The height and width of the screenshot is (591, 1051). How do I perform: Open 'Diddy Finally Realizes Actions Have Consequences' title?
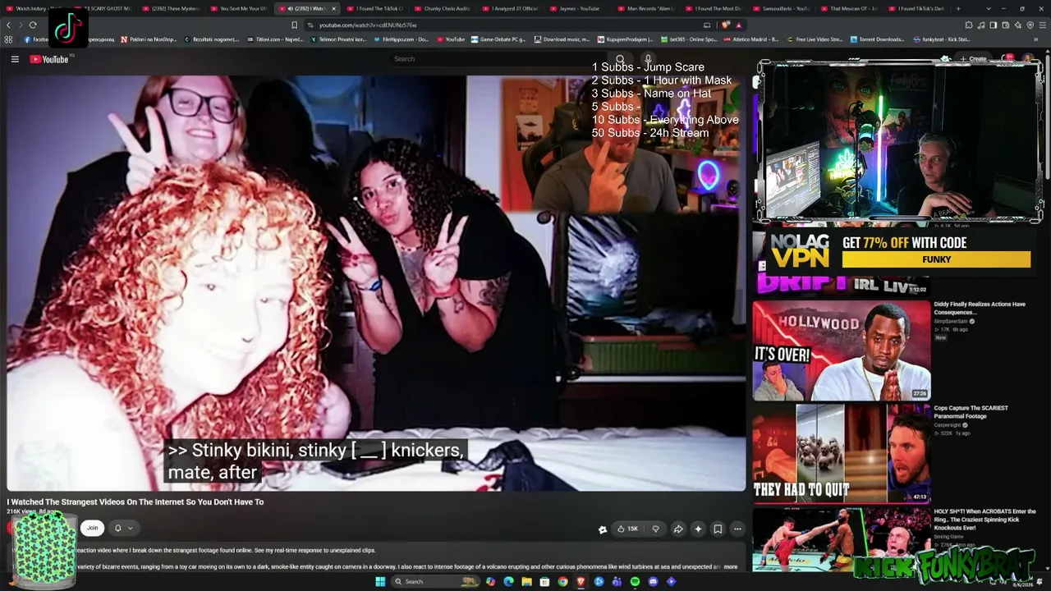pyautogui.click(x=980, y=308)
